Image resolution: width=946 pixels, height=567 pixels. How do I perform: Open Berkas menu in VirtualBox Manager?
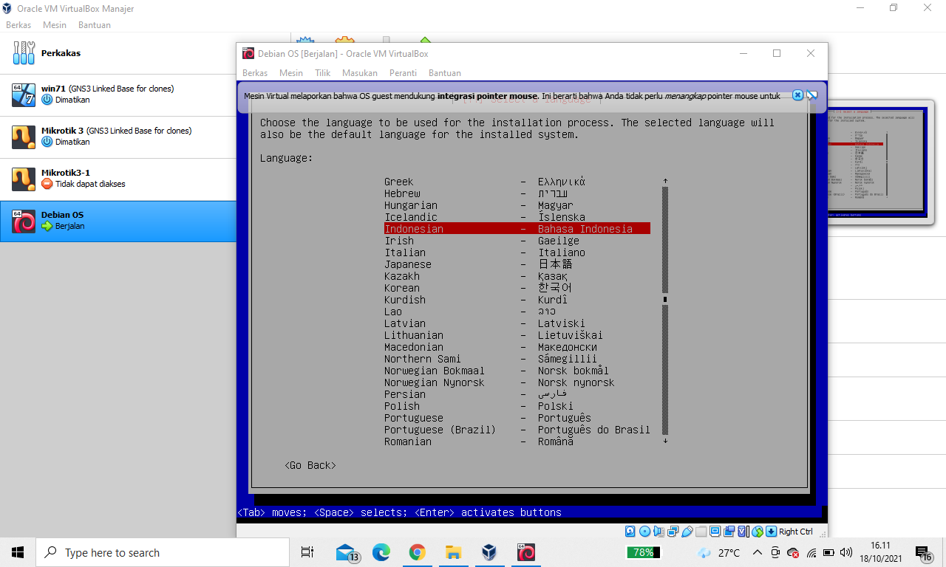pyautogui.click(x=18, y=25)
